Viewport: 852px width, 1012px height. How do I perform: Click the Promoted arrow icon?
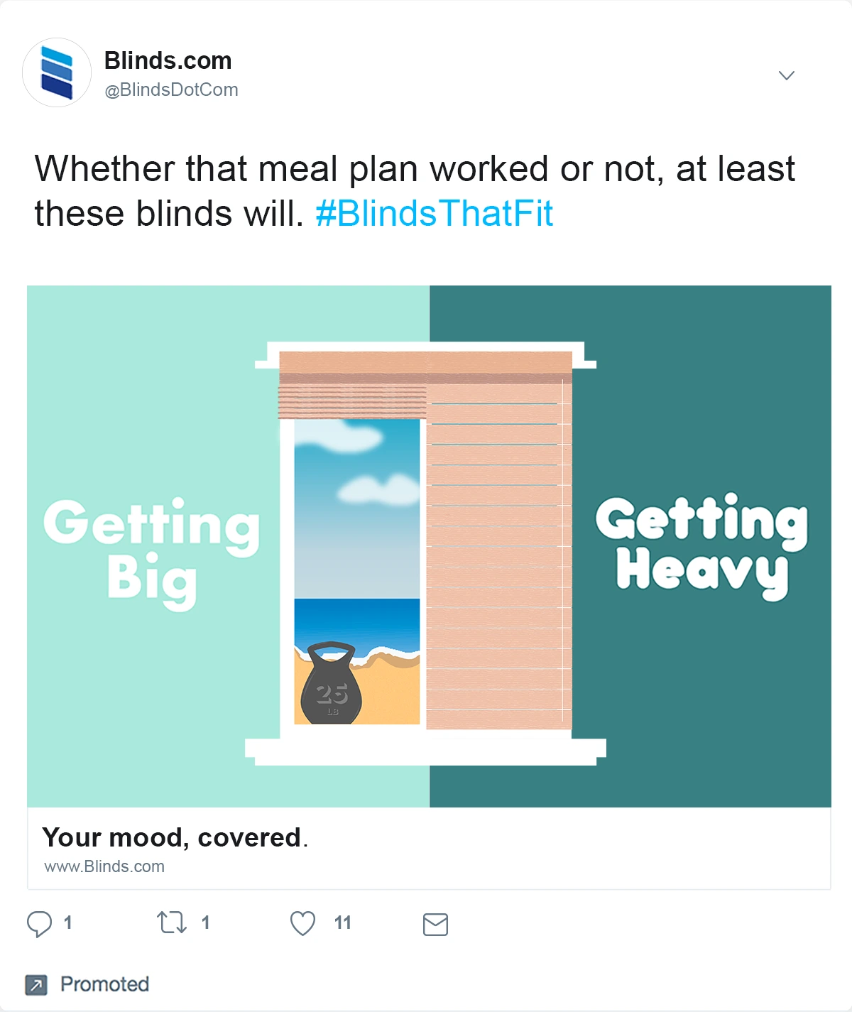tap(36, 985)
